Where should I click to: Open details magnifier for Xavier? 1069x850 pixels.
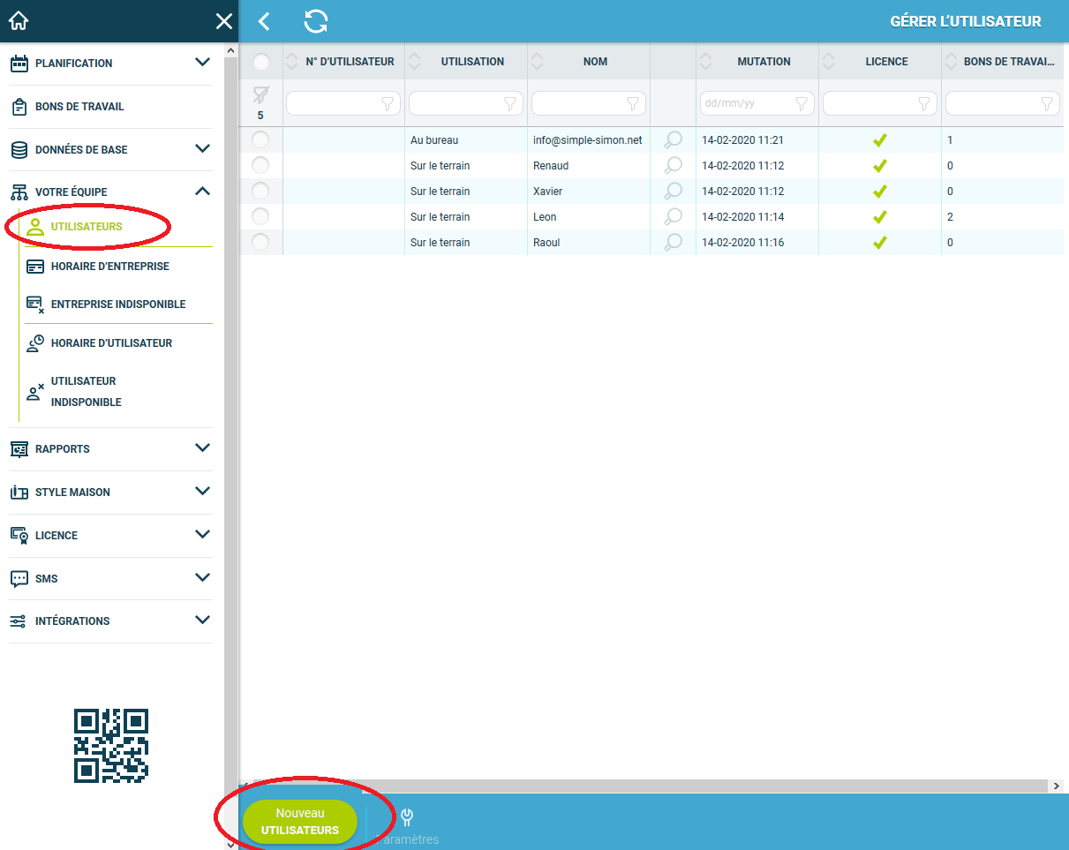tap(674, 191)
